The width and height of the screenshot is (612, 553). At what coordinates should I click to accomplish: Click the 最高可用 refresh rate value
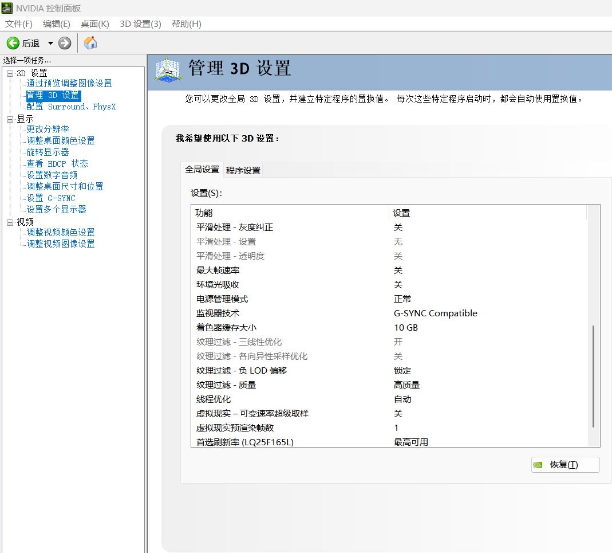pyautogui.click(x=411, y=442)
